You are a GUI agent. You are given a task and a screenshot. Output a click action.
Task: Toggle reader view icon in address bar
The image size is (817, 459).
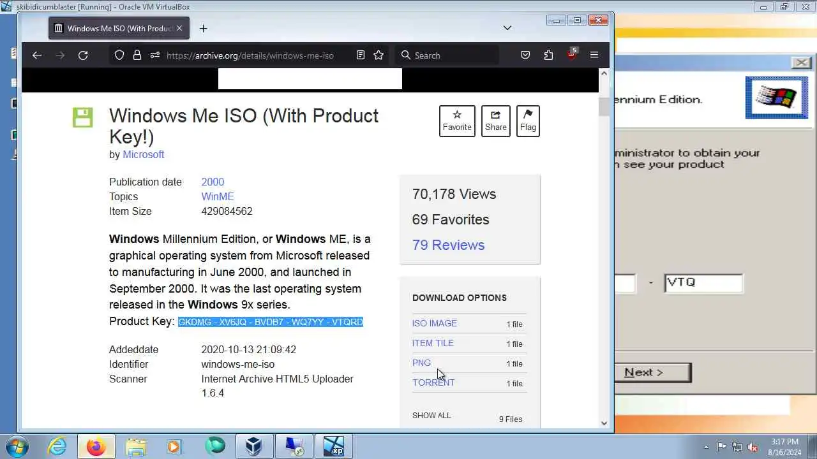click(x=361, y=55)
